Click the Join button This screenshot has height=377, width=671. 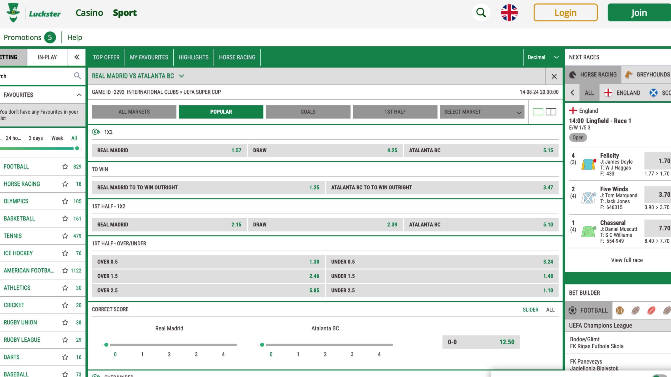(x=639, y=13)
